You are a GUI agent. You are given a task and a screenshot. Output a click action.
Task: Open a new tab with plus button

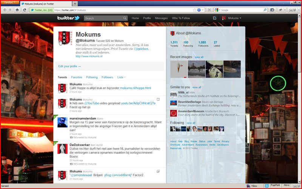tap(75, 4)
